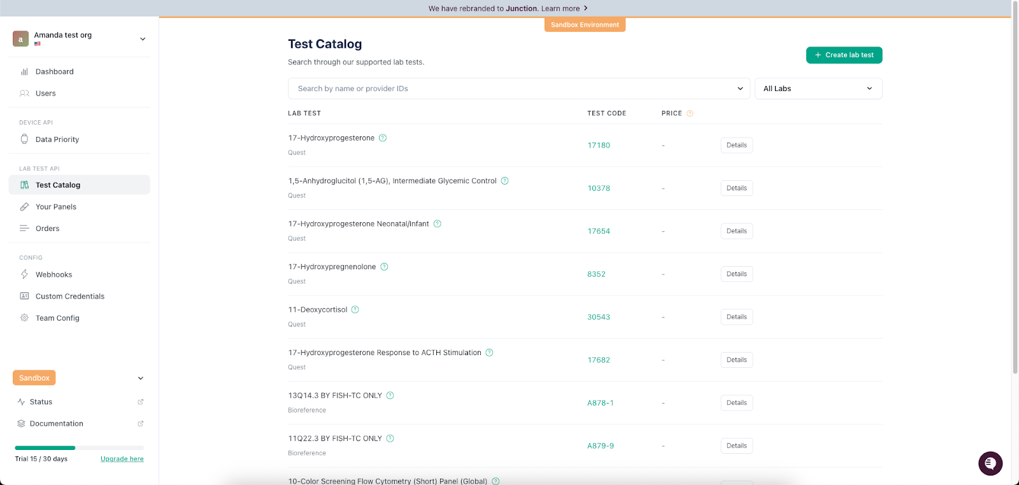Open the All Labs filter dropdown

(818, 88)
